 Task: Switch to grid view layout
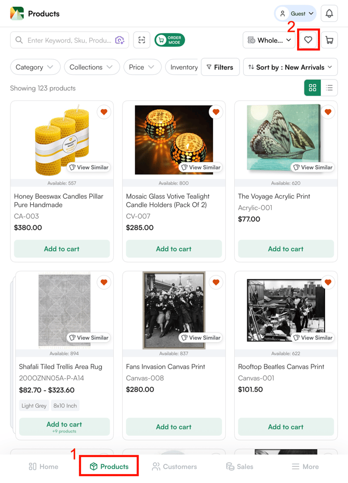[312, 87]
